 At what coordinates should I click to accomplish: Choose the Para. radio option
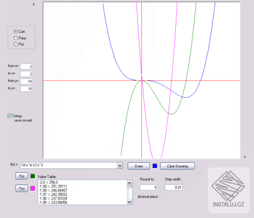pyautogui.click(x=16, y=38)
